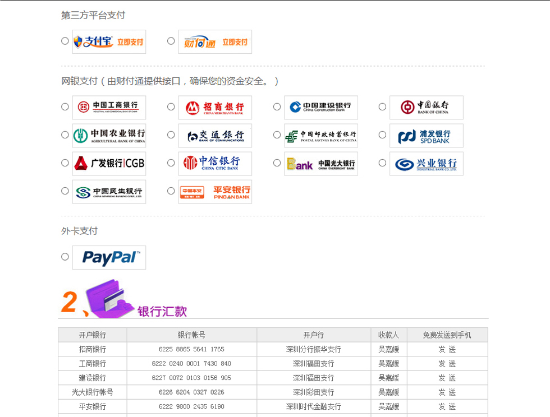Viewport: 550px width, 417px height.
Task: Click the 中国建设银行 Construction Bank logo
Action: pyautogui.click(x=321, y=108)
